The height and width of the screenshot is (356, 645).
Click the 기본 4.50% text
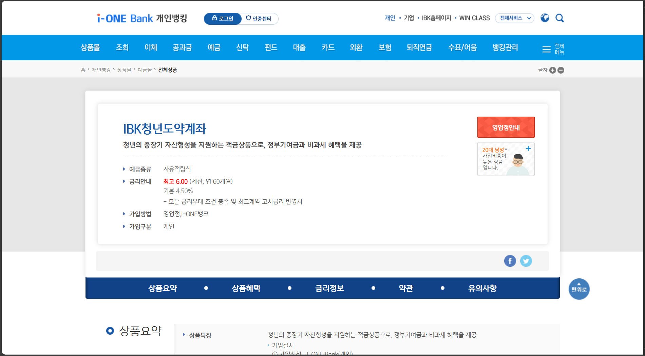coord(178,191)
